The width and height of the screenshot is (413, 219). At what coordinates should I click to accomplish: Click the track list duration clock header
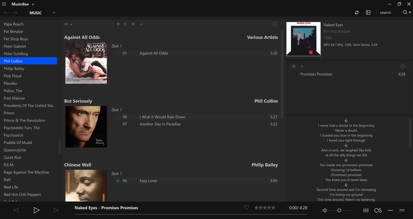coord(275,24)
